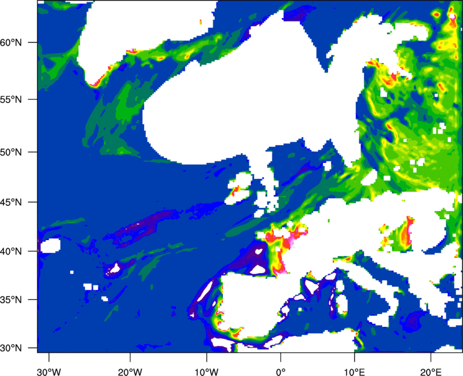Click the 40°N latitude label
This screenshot has width=463, height=376.
point(11,252)
